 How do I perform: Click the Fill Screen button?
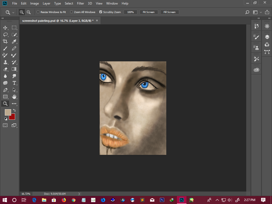(169, 12)
